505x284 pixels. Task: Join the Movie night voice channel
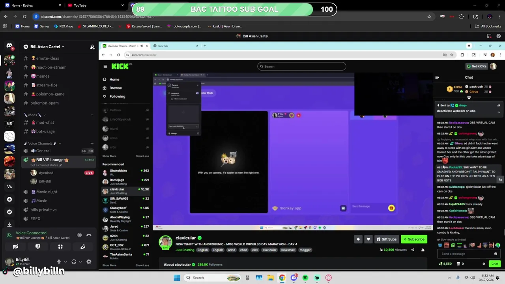tap(59, 192)
